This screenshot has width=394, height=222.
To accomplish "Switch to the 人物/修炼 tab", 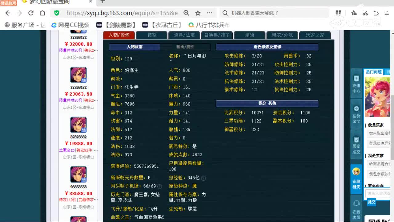I will (x=119, y=35).
